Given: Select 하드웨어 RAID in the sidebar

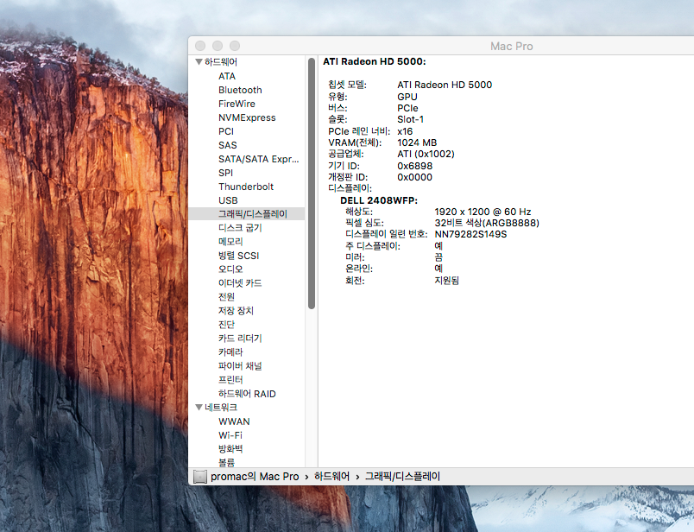Looking at the screenshot, I should tap(247, 394).
